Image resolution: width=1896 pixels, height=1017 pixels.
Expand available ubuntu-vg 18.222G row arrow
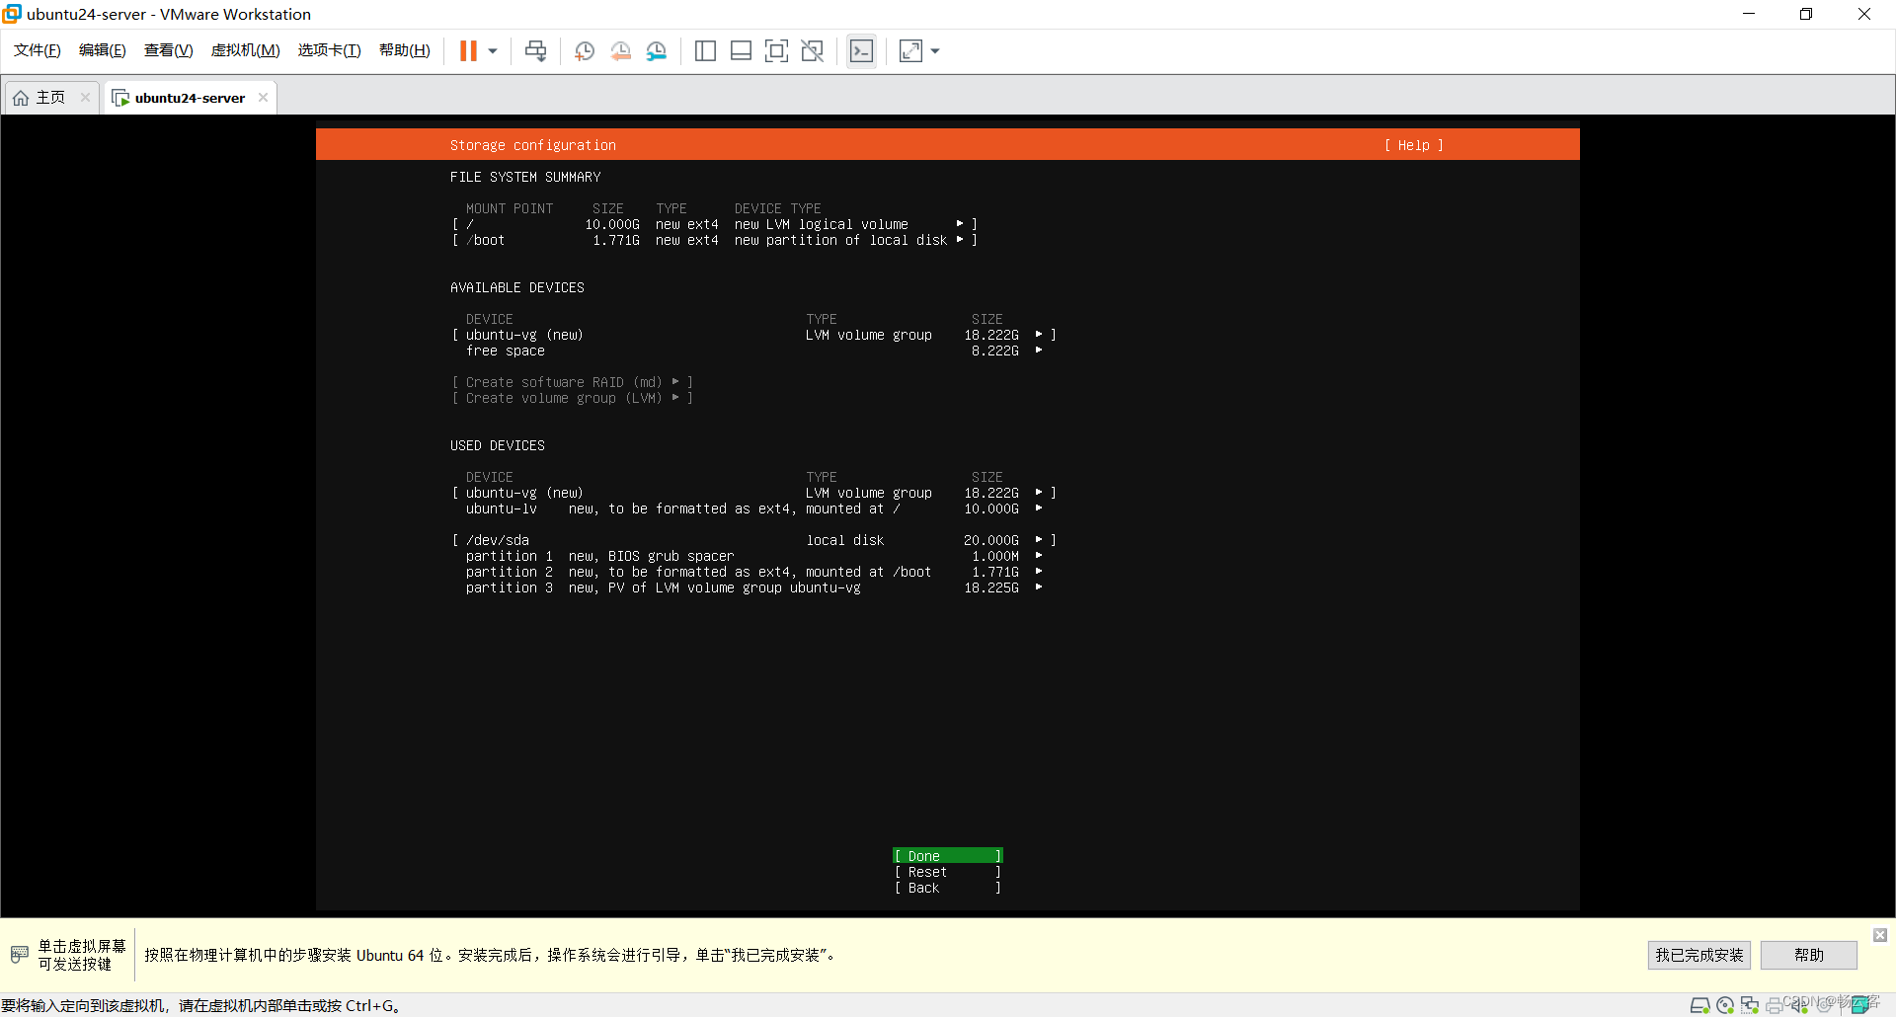1039,335
